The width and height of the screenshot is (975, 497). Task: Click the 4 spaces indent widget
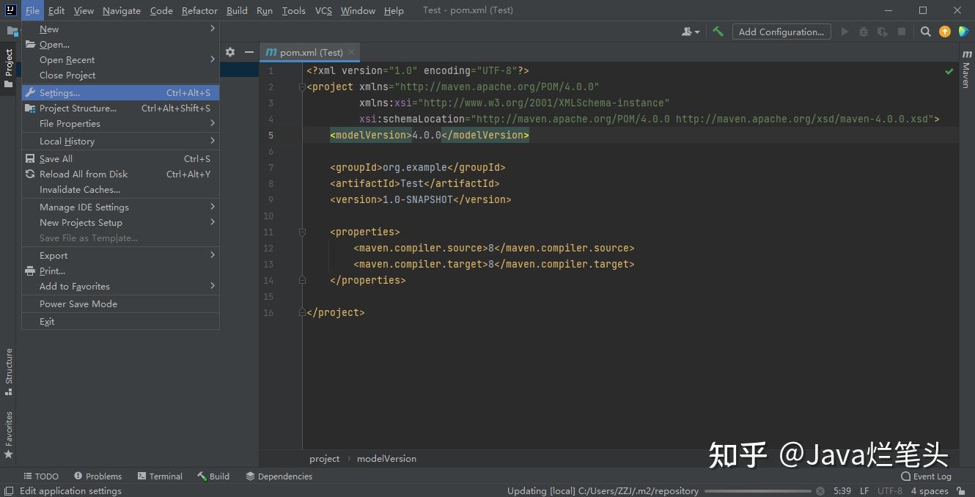930,490
